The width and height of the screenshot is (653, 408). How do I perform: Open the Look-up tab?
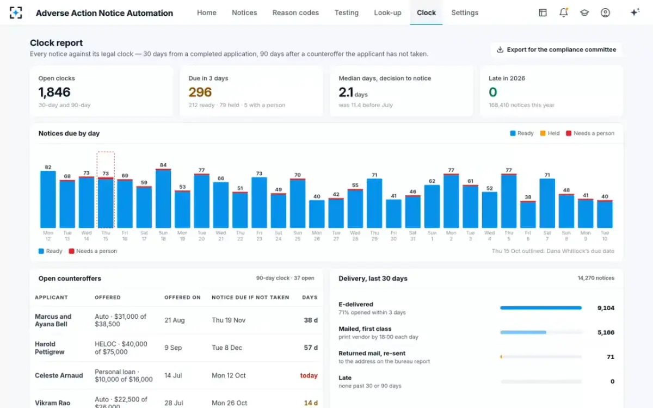tap(388, 13)
